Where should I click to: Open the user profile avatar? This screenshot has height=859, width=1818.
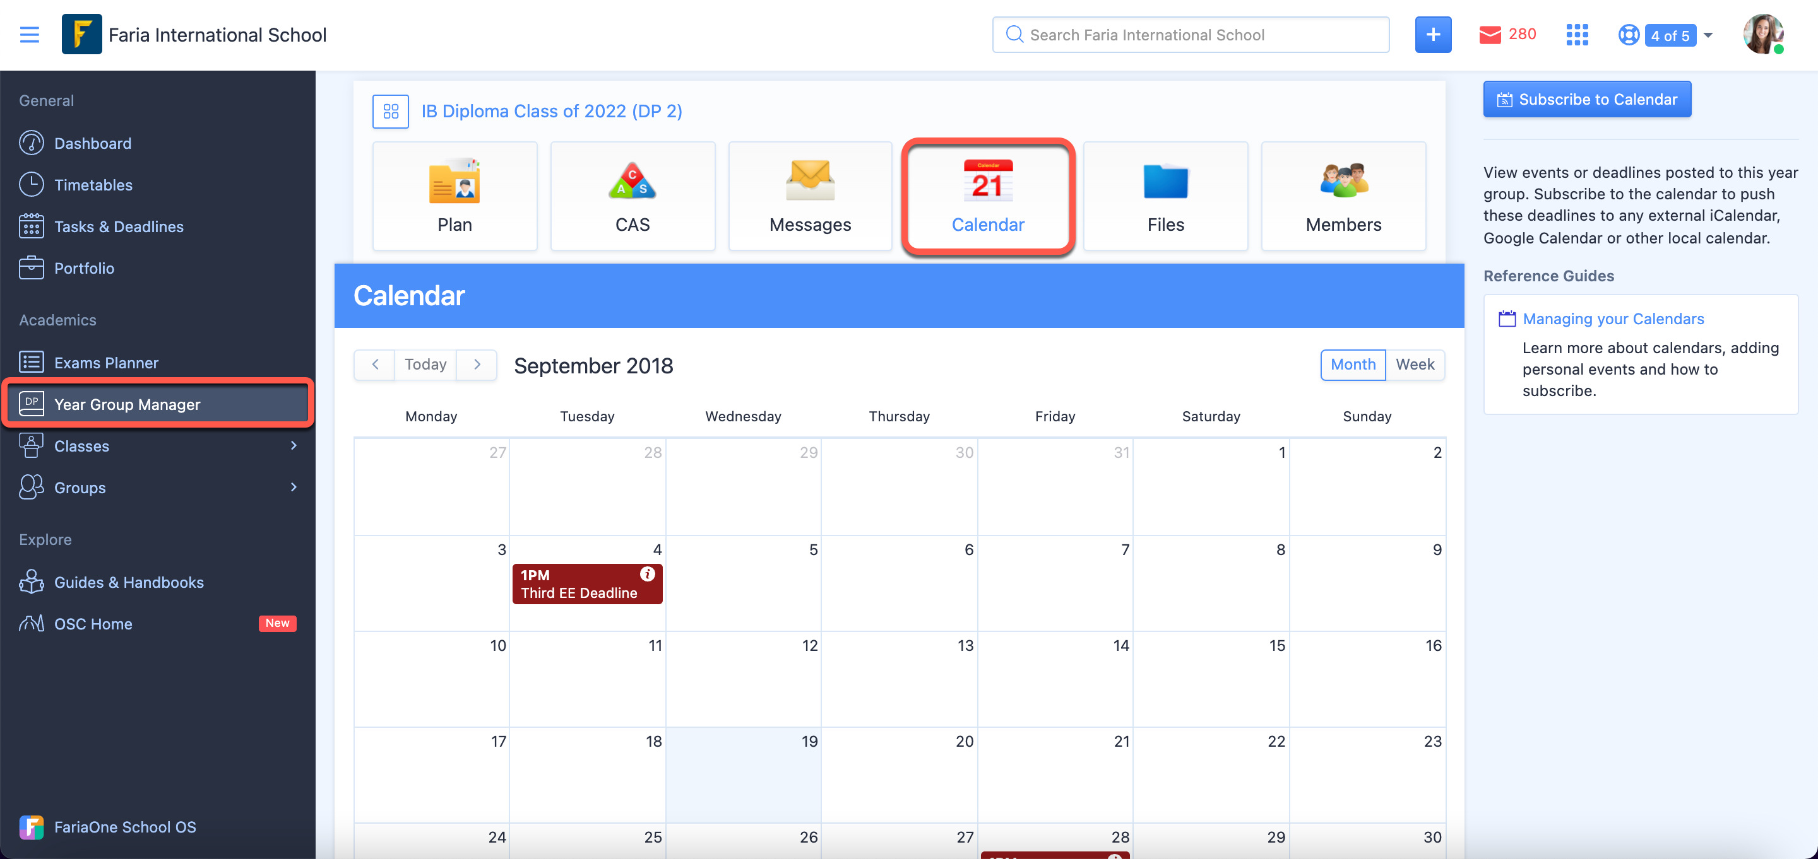click(x=1763, y=34)
